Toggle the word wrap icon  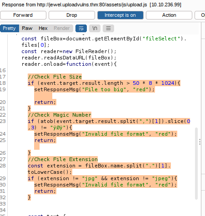81,28
